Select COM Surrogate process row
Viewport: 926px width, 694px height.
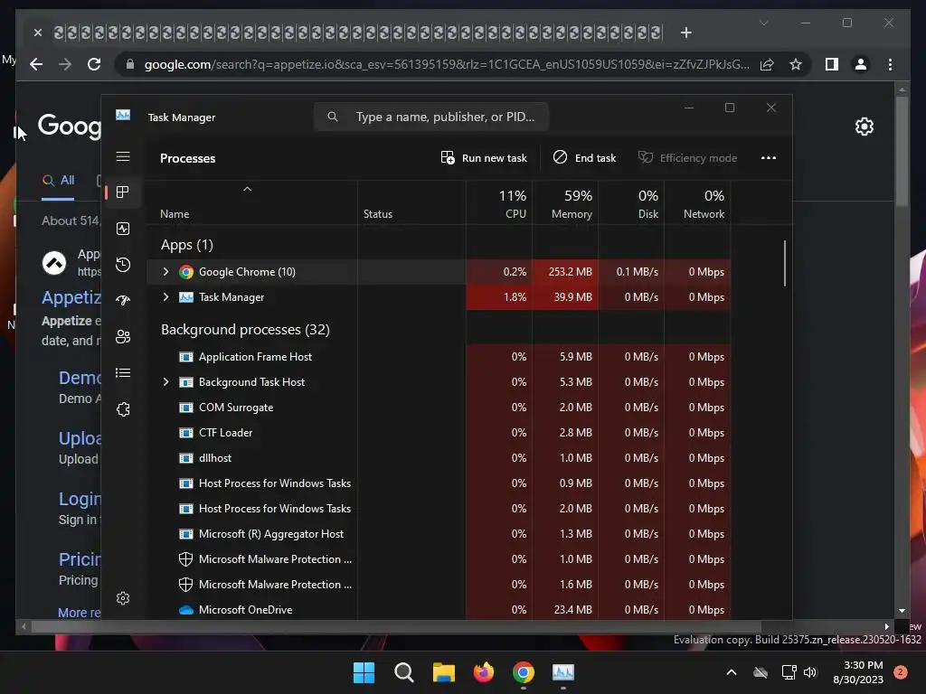439,408
